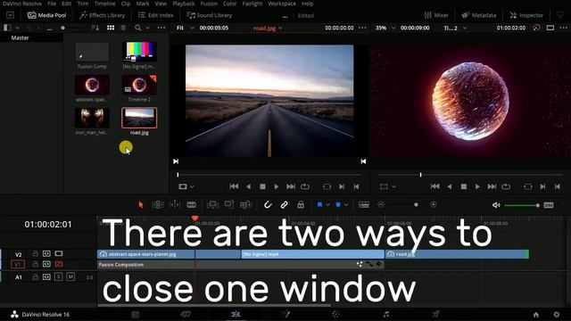
Task: Open the Edit Index panel
Action: click(x=156, y=15)
